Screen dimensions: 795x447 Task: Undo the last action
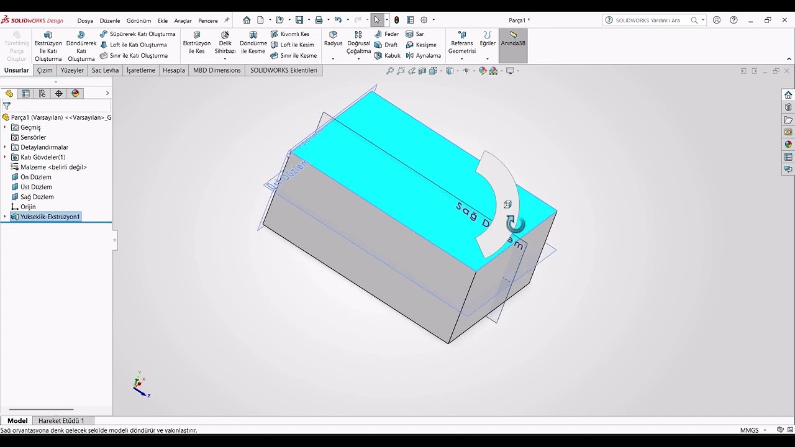pos(338,20)
